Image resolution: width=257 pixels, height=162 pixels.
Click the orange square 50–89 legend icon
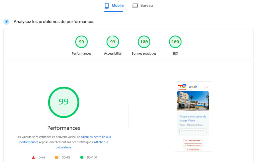(57, 157)
